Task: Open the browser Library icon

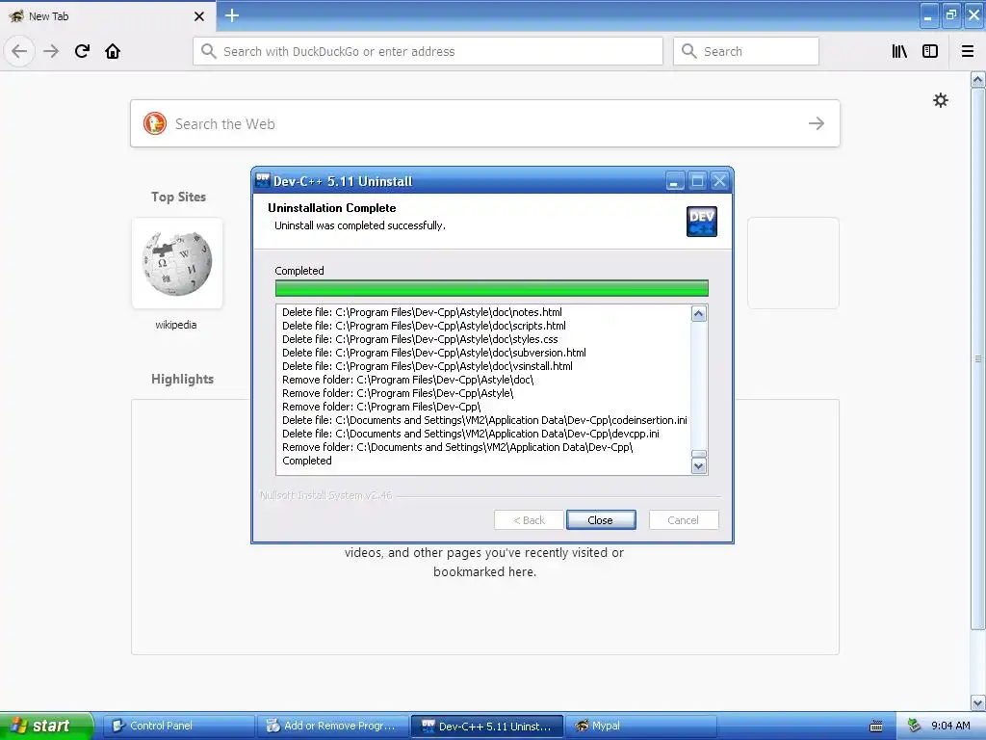Action: click(x=899, y=51)
